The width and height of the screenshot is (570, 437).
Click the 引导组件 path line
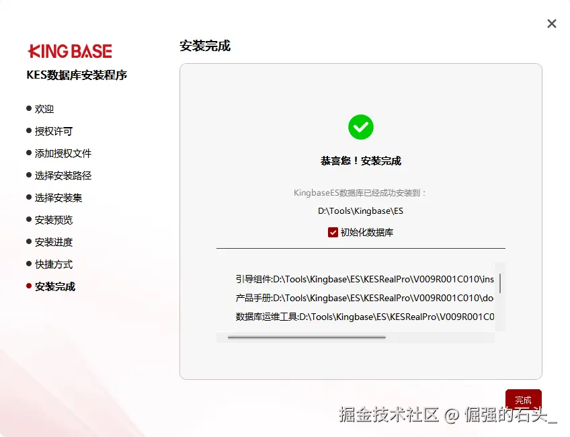point(364,279)
